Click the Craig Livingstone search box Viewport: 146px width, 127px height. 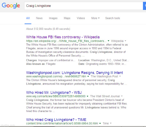tap(84, 6)
